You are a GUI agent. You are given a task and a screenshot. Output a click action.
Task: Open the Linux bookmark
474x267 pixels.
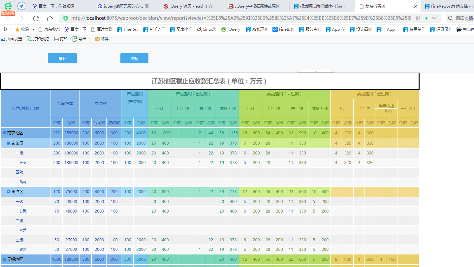pyautogui.click(x=207, y=29)
